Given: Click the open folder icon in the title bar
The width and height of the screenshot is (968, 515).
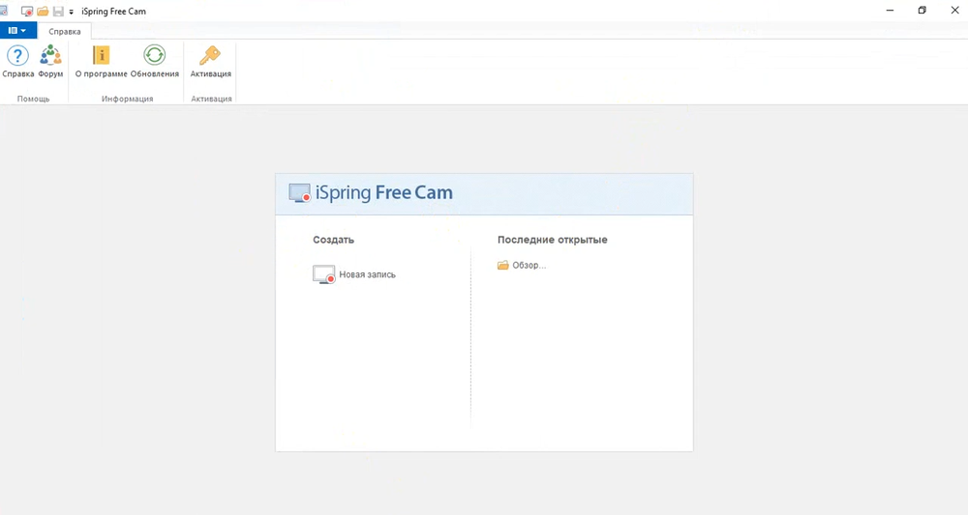Looking at the screenshot, I should 43,11.
